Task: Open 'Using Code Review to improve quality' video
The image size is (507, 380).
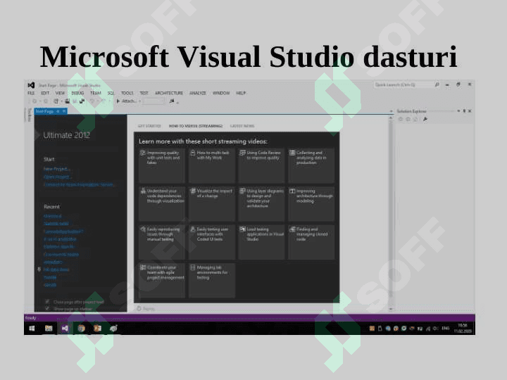Action: point(261,156)
